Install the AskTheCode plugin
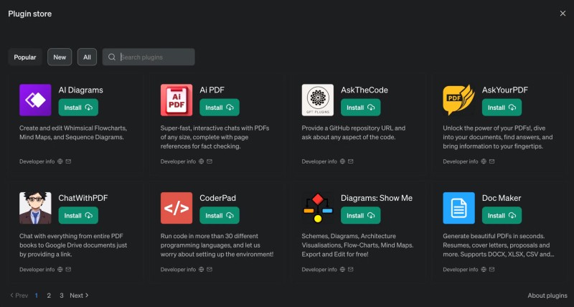574x307 pixels. pyautogui.click(x=361, y=108)
